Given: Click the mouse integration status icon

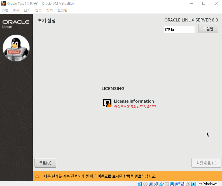Looking at the screenshot, I should [x=188, y=184].
